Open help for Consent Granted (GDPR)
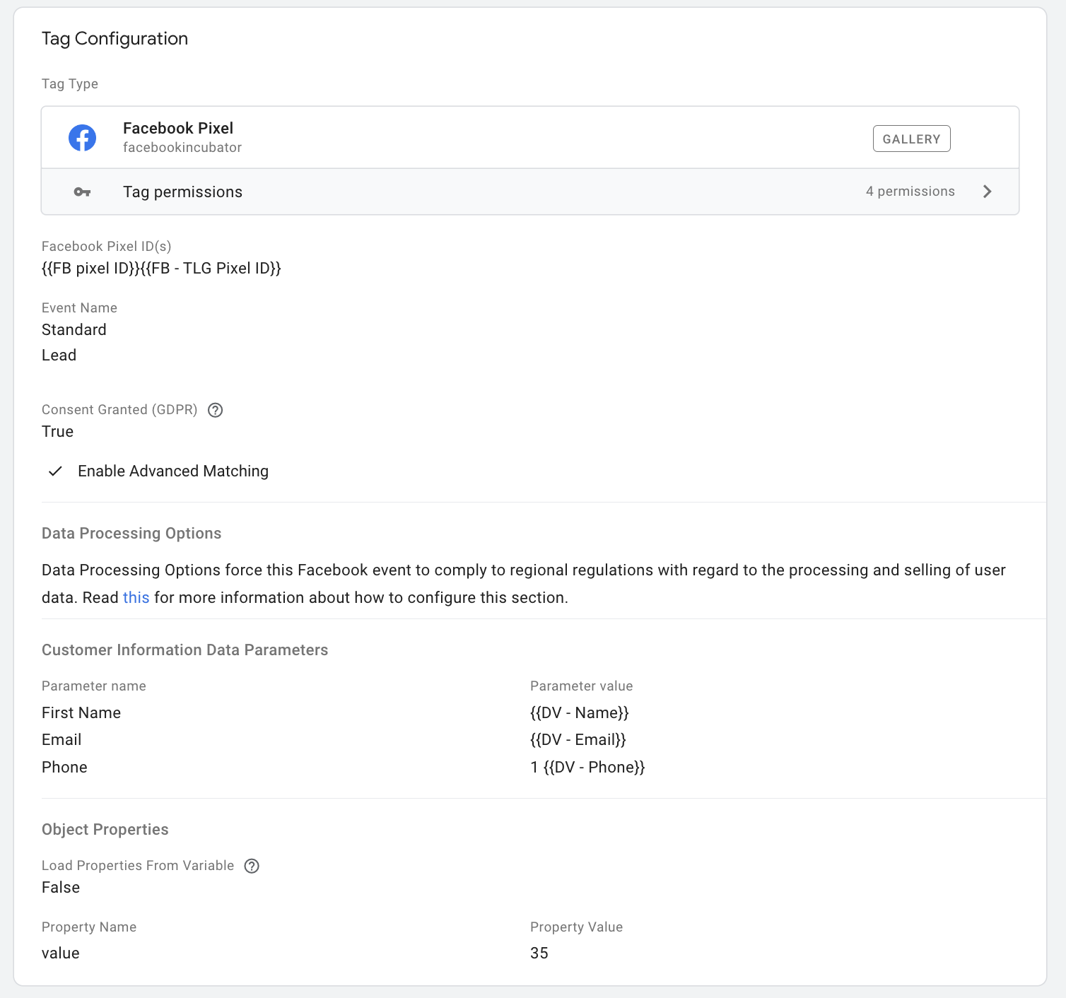Viewport: 1066px width, 998px height. pyautogui.click(x=216, y=410)
